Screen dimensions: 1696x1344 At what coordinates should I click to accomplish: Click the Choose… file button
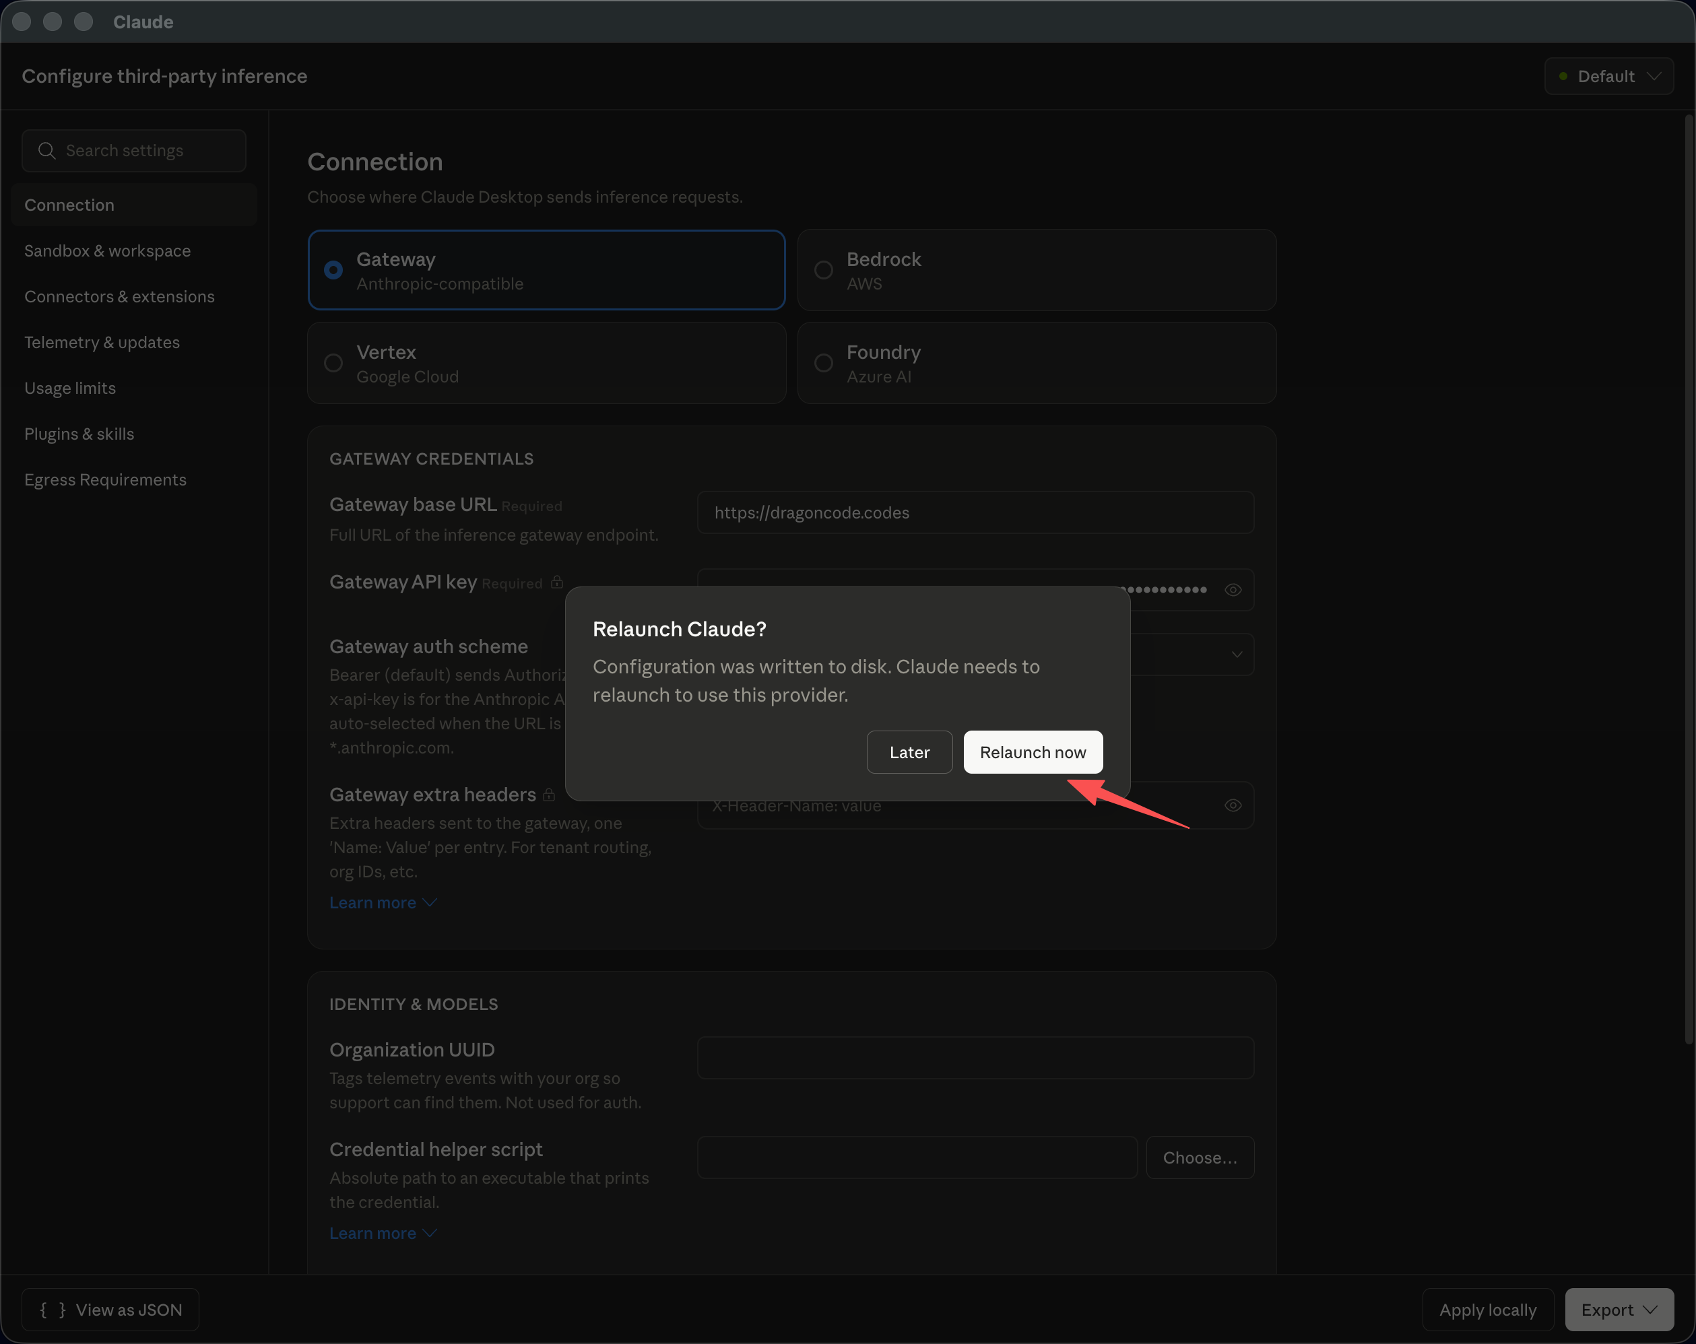[x=1200, y=1157]
